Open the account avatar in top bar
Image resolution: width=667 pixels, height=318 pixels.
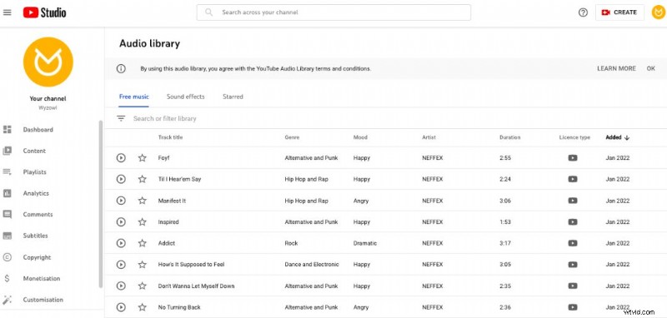point(659,12)
